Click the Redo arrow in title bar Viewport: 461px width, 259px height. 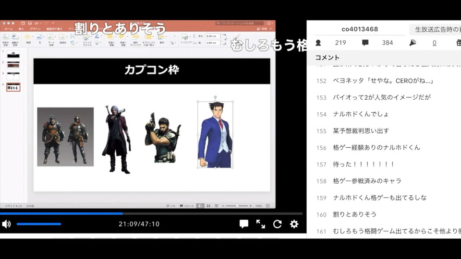point(46,23)
